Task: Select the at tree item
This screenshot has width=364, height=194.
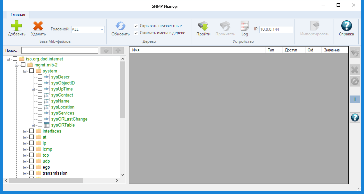Action: [44, 137]
